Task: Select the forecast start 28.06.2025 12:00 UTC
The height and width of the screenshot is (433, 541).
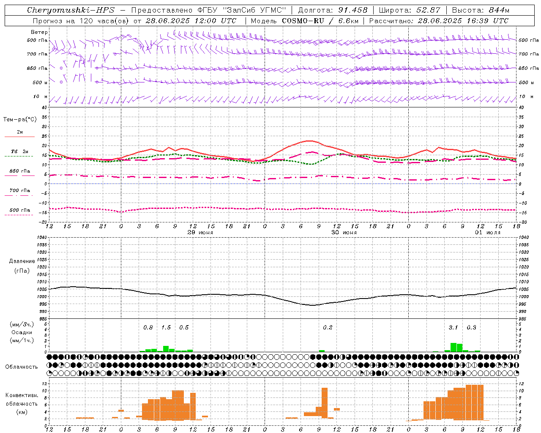Action: click(191, 21)
